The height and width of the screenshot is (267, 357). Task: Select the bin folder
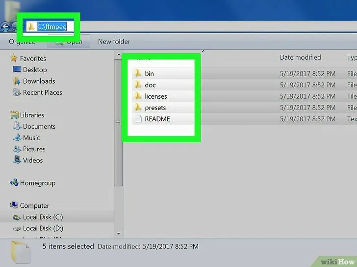(x=150, y=74)
